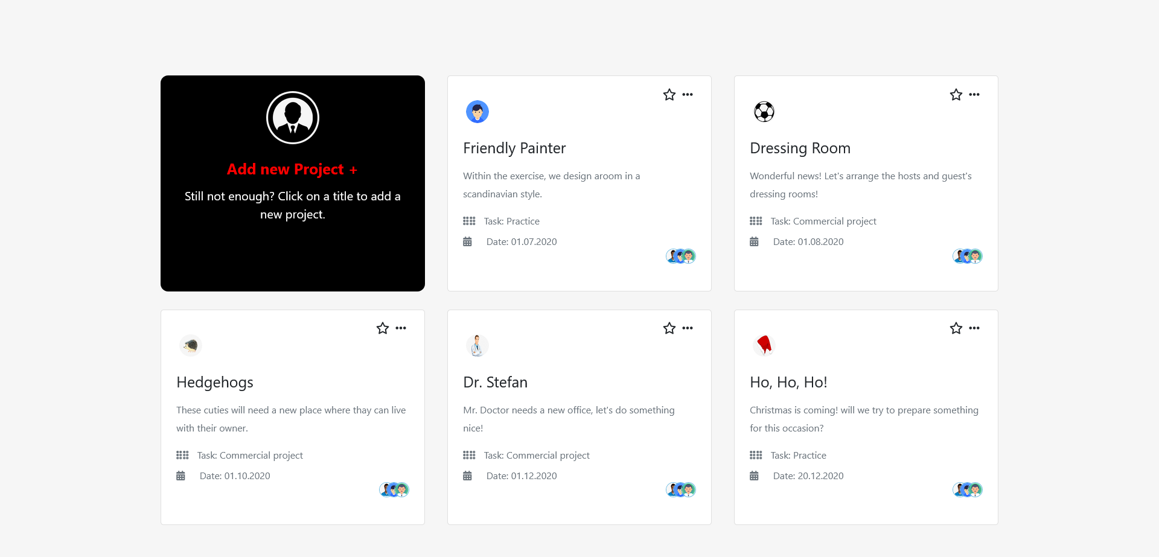Click the task grid icon on Hedgehogs card
This screenshot has height=557, width=1159.
(x=182, y=455)
